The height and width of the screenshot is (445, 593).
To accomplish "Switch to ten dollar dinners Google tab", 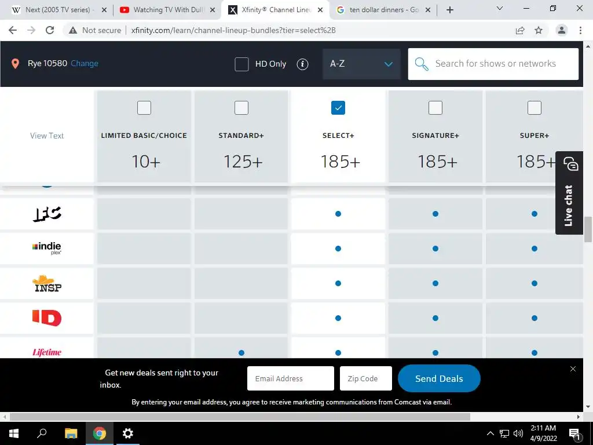I will [382, 10].
